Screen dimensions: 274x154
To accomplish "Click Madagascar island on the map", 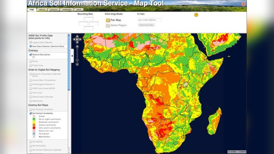I will coord(214,121).
